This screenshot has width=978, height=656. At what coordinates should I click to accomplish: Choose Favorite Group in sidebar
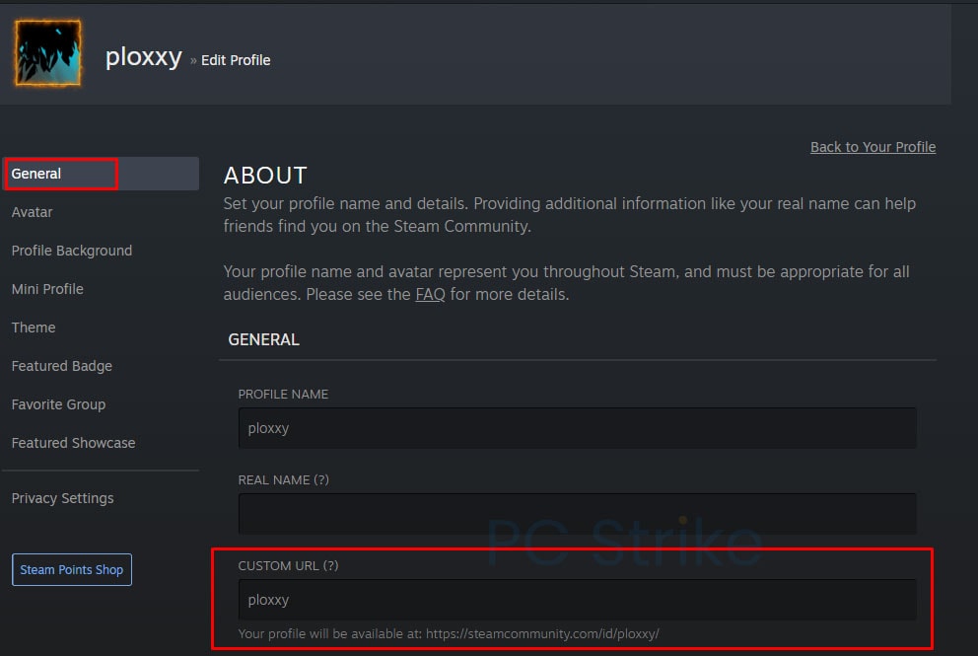click(x=58, y=404)
